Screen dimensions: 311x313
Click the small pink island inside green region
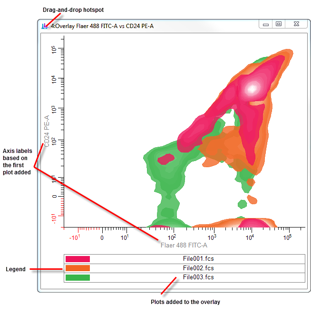(166, 159)
